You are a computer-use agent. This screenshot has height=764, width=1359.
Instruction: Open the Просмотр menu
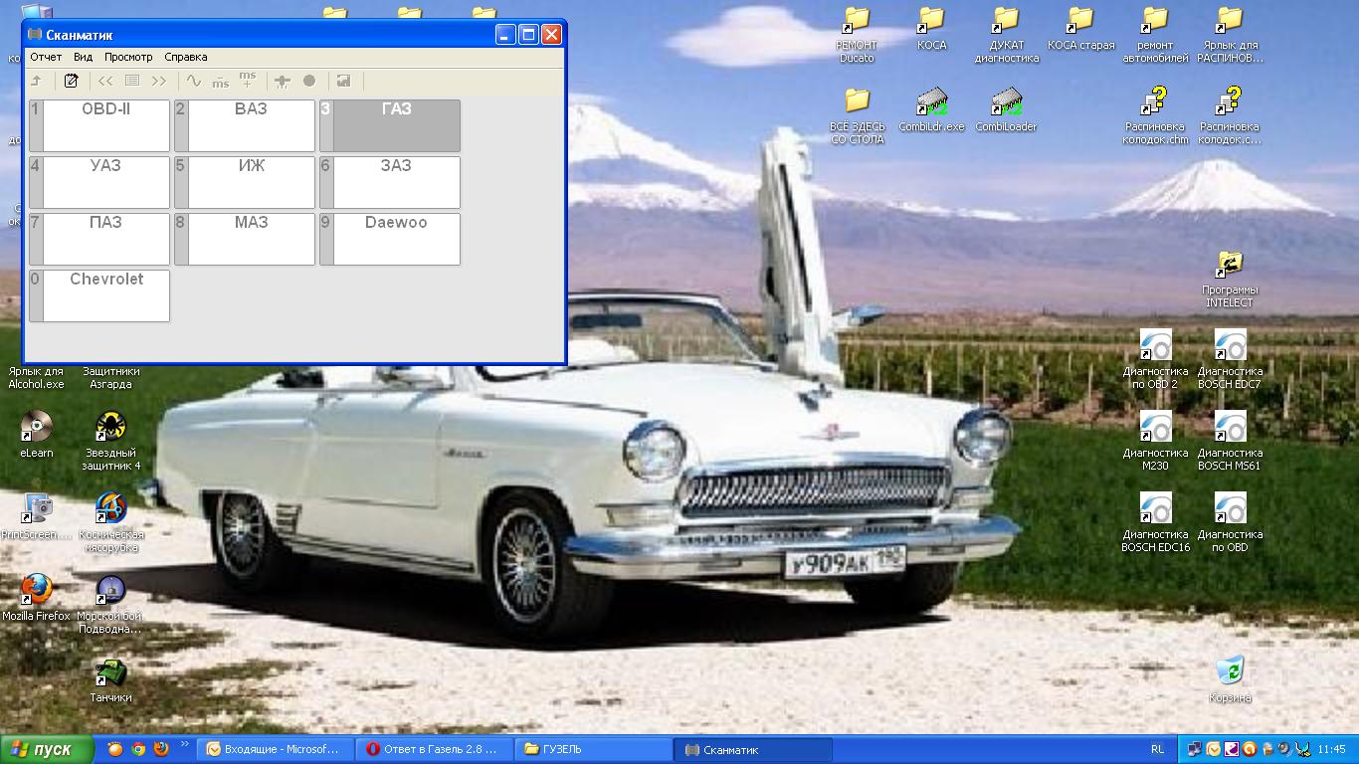tap(128, 57)
